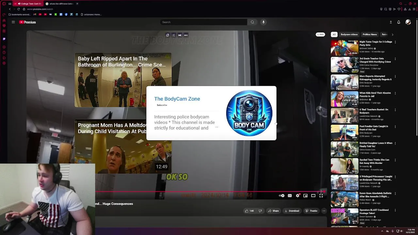Go to YouTube Premium home logo
The width and height of the screenshot is (418, 235).
tap(27, 22)
